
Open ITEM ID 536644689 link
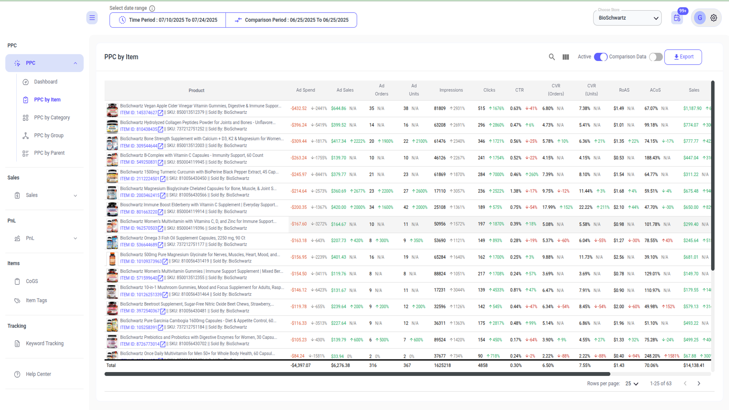coord(139,245)
